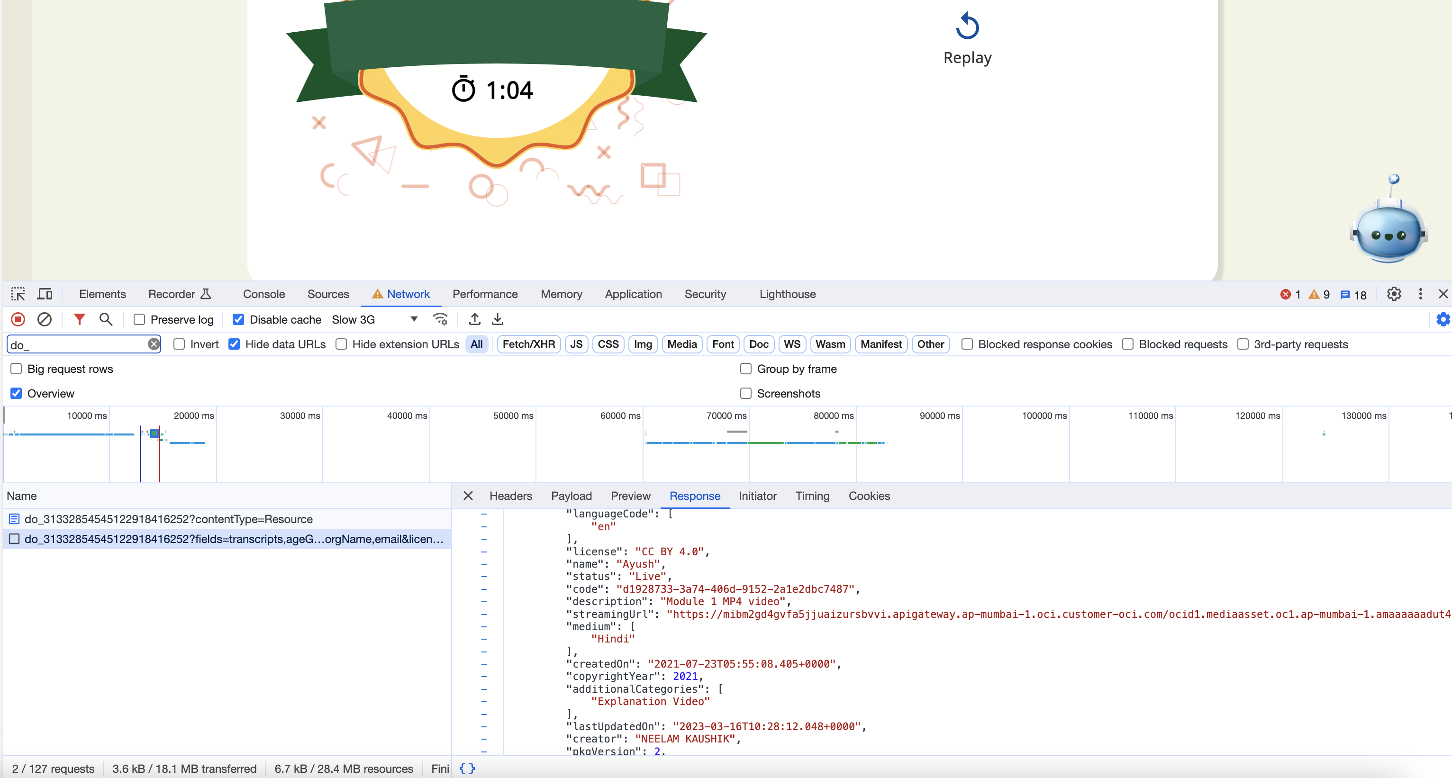Screen dimensions: 1452x778
Task: Select the inspect element cursor tool
Action: click(x=18, y=294)
